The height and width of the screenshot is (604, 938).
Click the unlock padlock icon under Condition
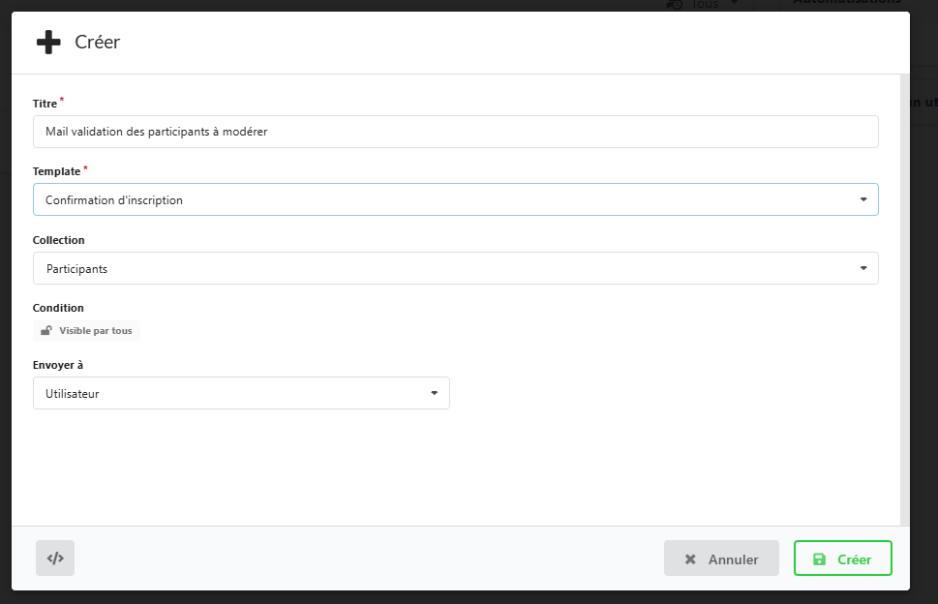pos(45,331)
